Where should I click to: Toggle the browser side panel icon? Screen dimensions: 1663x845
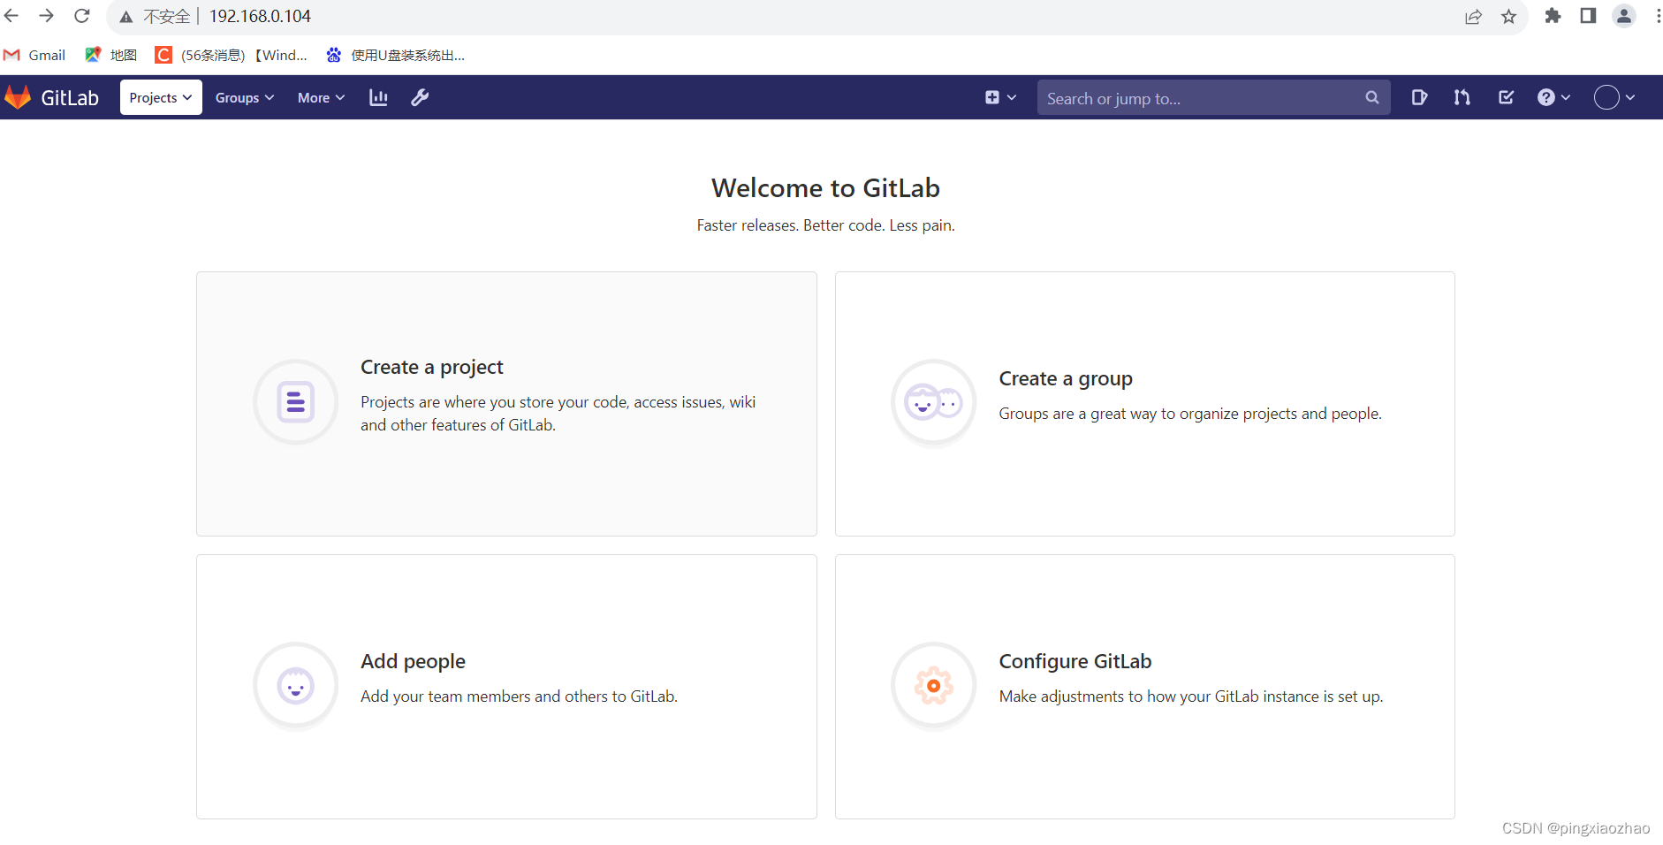[x=1588, y=16]
